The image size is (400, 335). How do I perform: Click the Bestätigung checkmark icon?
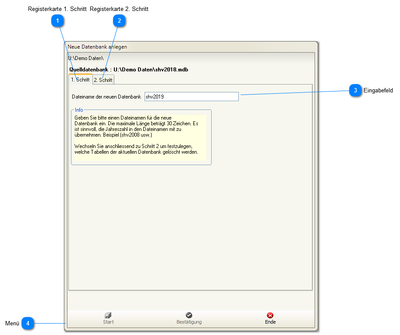[189, 315]
